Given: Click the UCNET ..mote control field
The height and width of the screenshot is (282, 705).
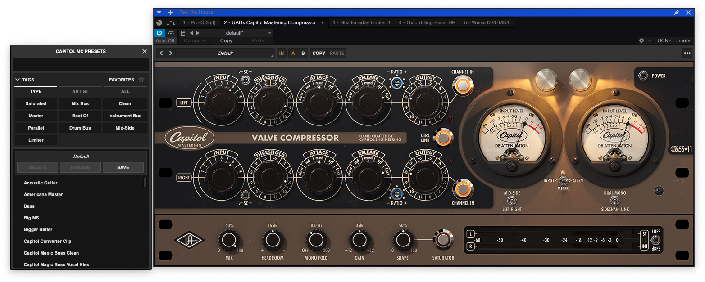Looking at the screenshot, I should 673,40.
